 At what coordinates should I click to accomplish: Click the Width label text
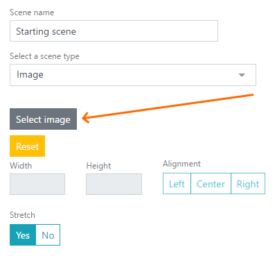point(21,166)
